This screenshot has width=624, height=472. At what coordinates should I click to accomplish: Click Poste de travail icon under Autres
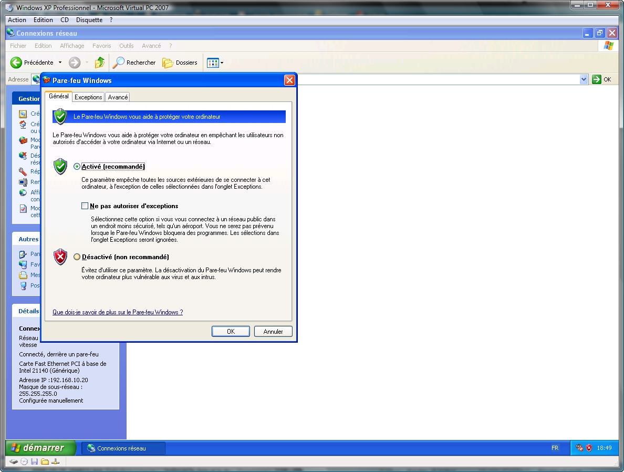(x=23, y=285)
